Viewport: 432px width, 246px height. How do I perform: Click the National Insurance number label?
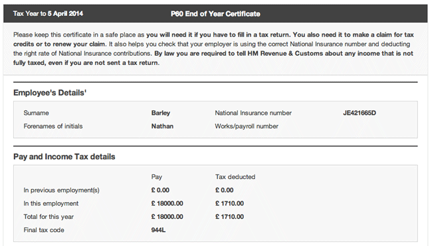click(253, 113)
